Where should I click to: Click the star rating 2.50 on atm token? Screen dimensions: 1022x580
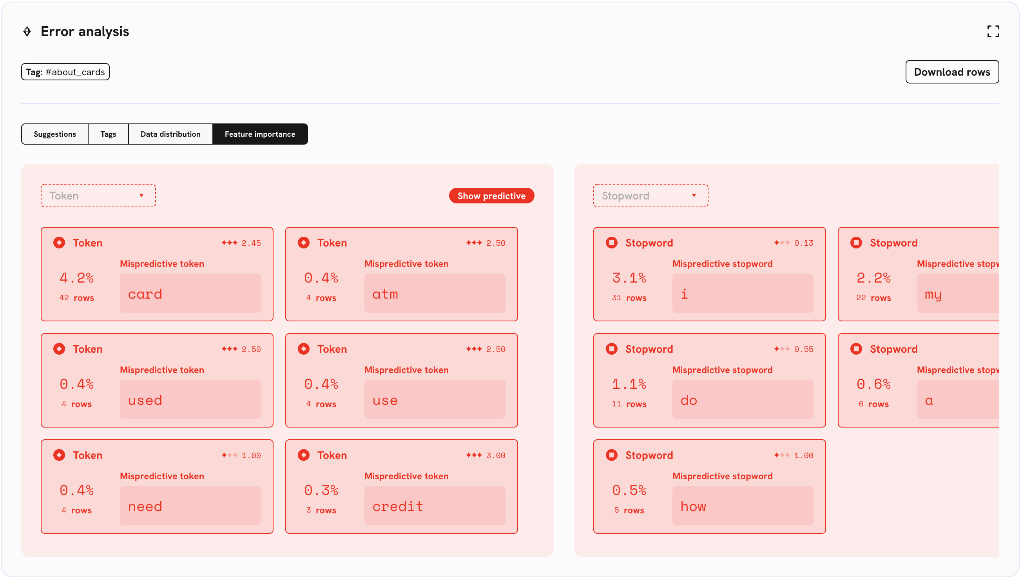486,243
